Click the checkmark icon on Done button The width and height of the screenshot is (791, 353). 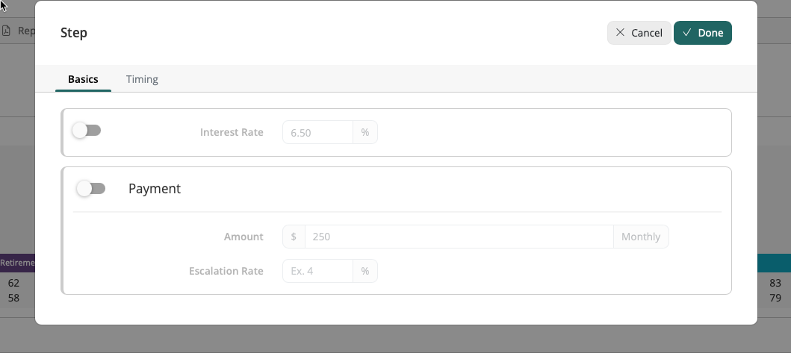686,33
